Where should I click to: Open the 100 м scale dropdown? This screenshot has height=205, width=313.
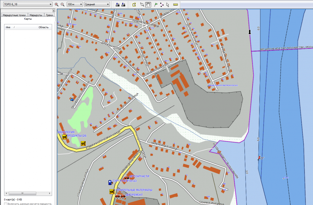[x=75, y=5]
